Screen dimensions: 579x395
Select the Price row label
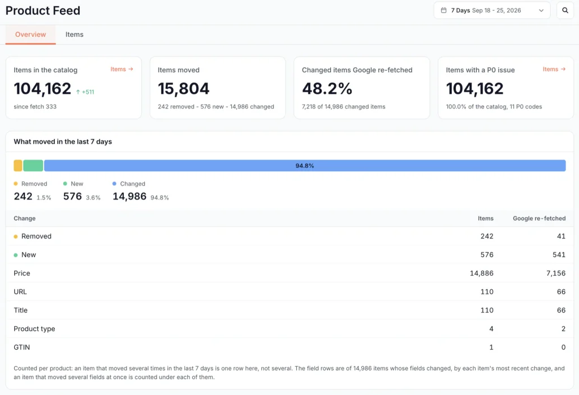point(22,273)
